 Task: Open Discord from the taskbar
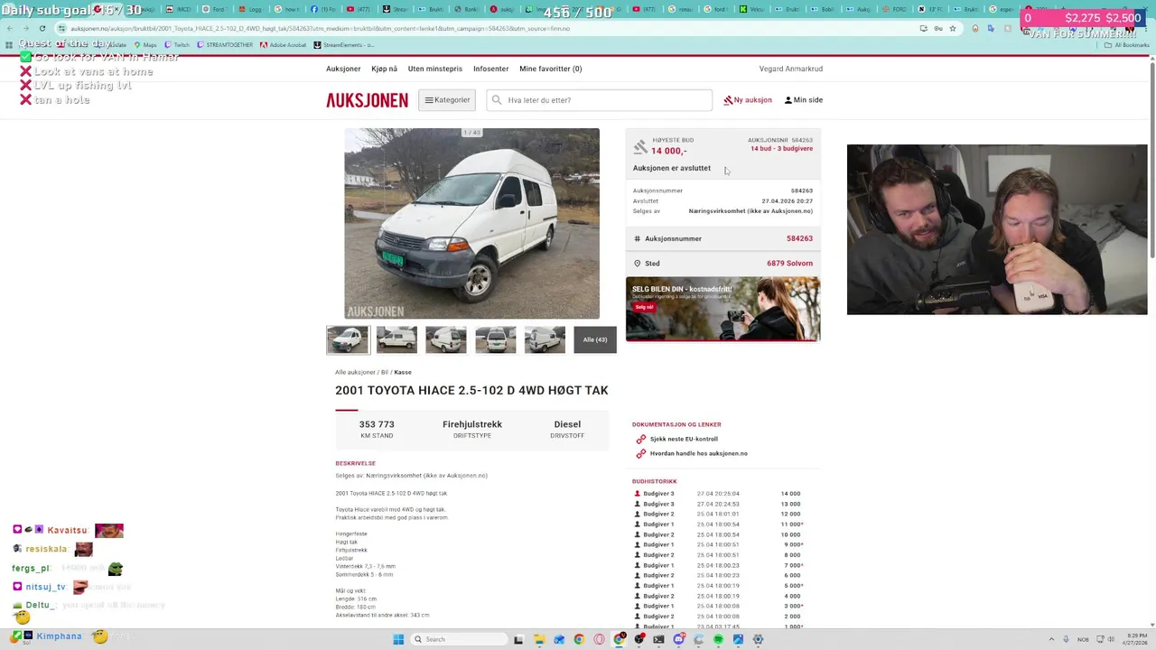coord(678,639)
